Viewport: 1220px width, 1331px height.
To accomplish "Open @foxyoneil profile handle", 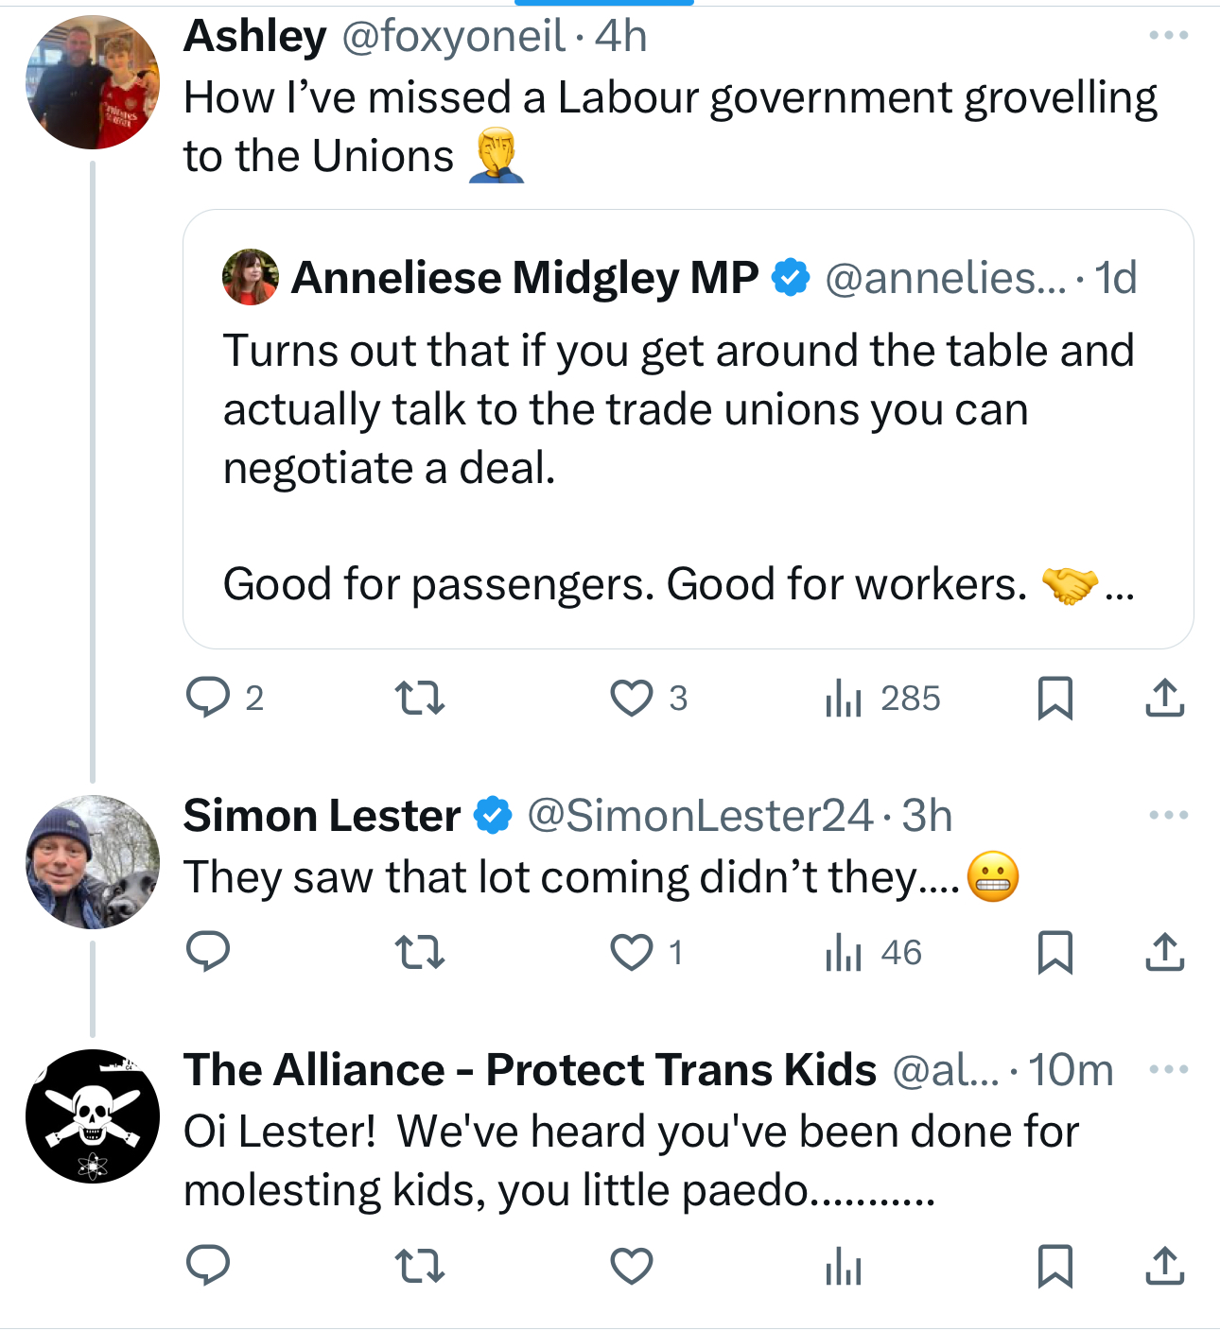I will click(453, 37).
